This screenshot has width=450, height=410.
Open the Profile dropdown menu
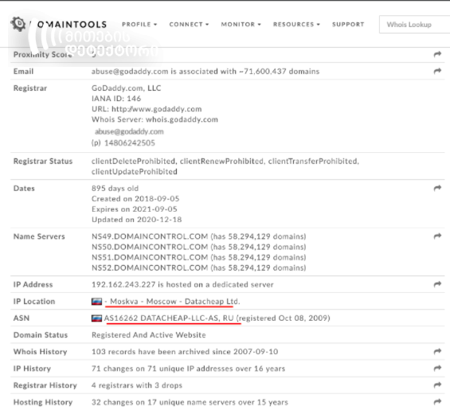[139, 25]
